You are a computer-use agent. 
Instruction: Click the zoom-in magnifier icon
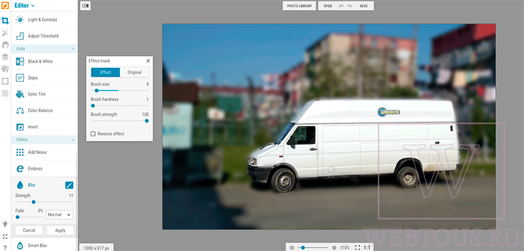334,248
